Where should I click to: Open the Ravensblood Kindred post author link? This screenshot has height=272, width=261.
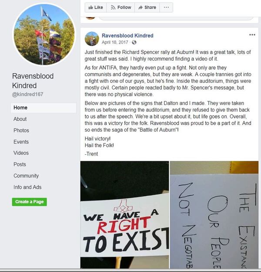tap(127, 36)
